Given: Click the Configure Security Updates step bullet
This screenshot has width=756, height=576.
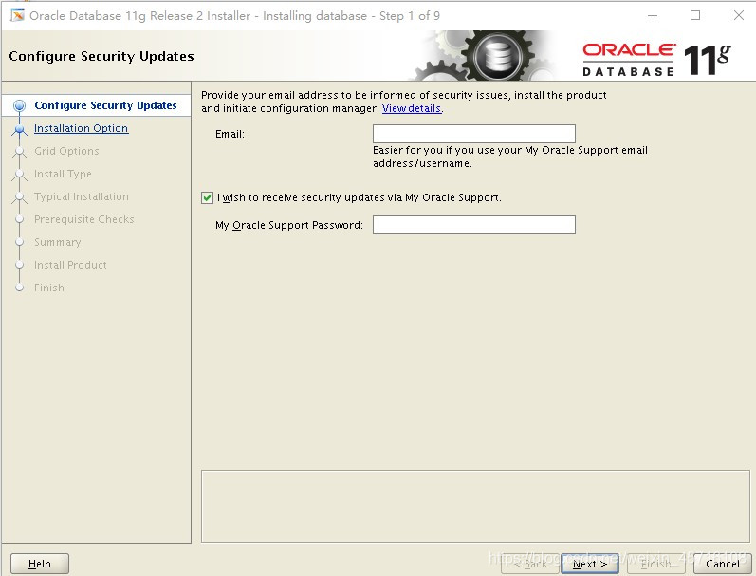Looking at the screenshot, I should tap(20, 105).
